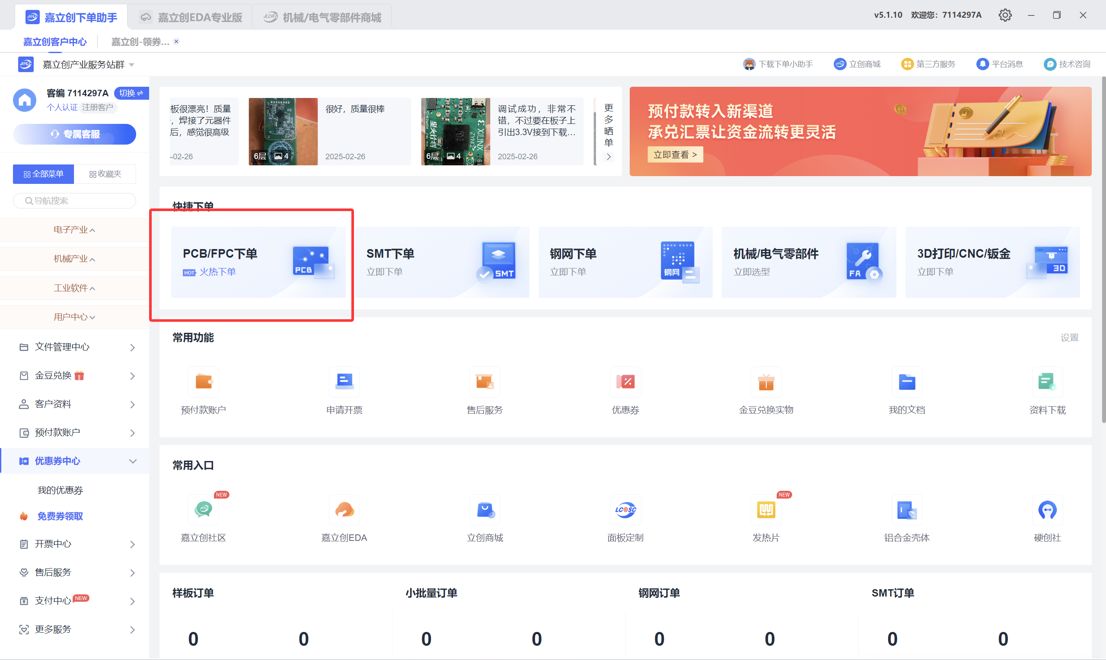Click the 资料下载 icon
The width and height of the screenshot is (1106, 660).
click(x=1047, y=382)
